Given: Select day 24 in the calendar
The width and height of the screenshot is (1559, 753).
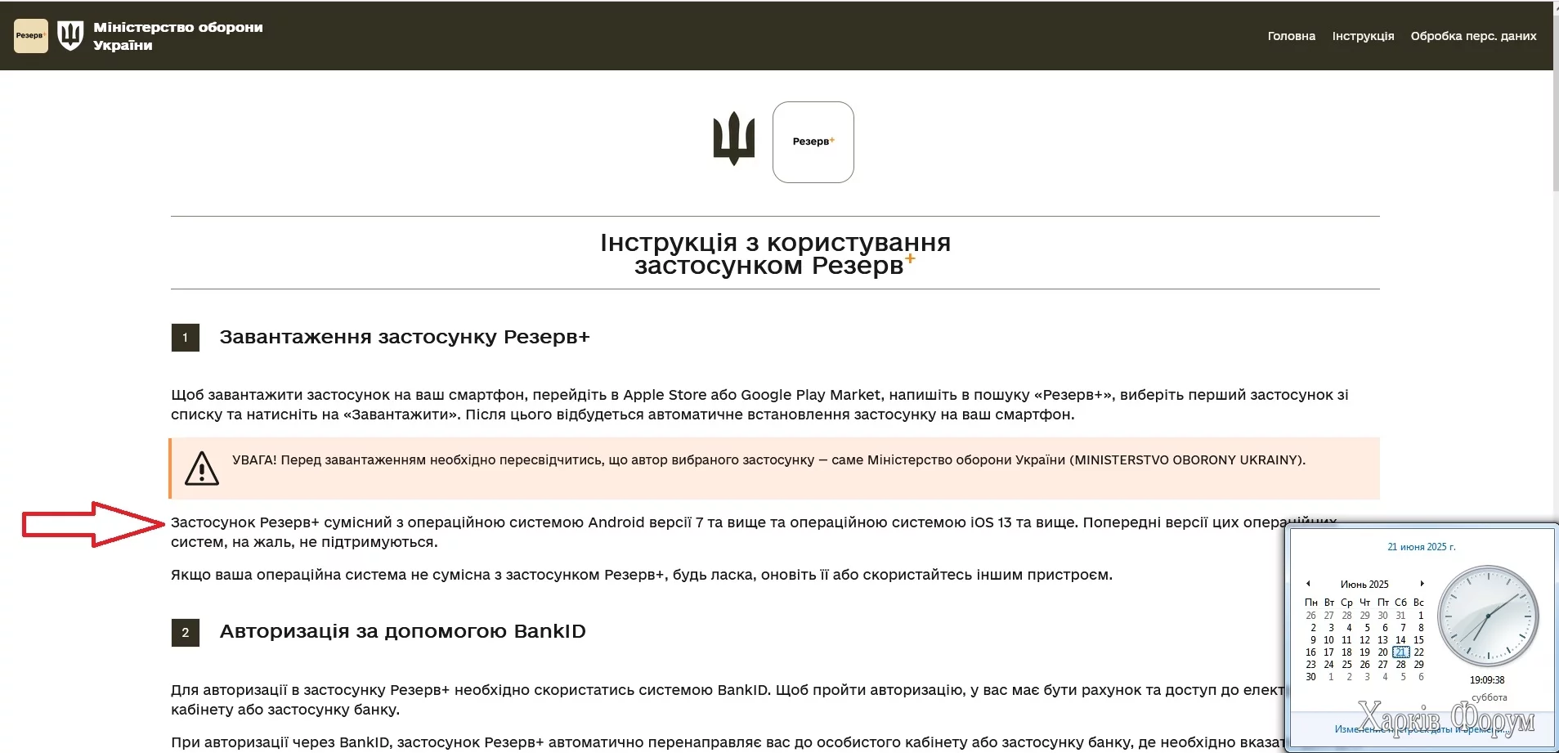Looking at the screenshot, I should [x=1329, y=665].
